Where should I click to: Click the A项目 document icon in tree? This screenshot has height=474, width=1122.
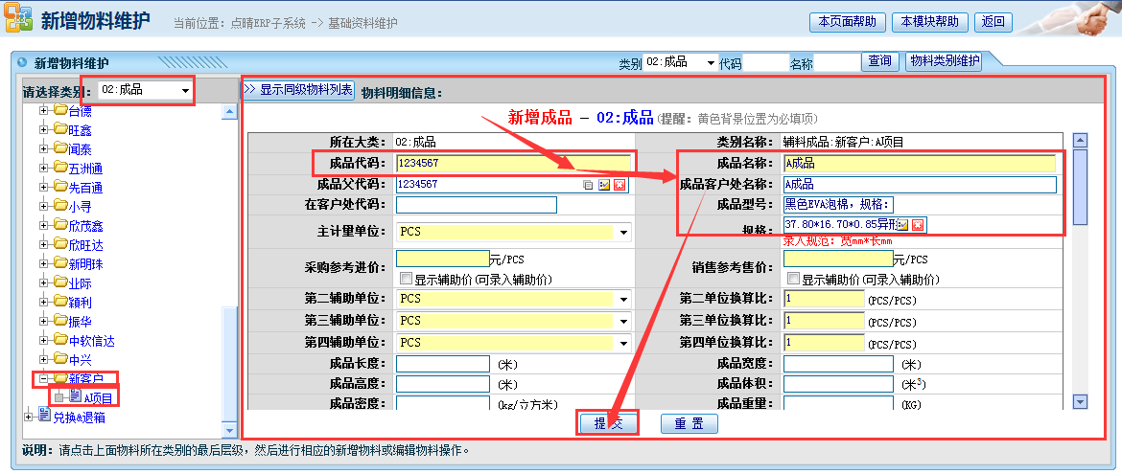75,397
